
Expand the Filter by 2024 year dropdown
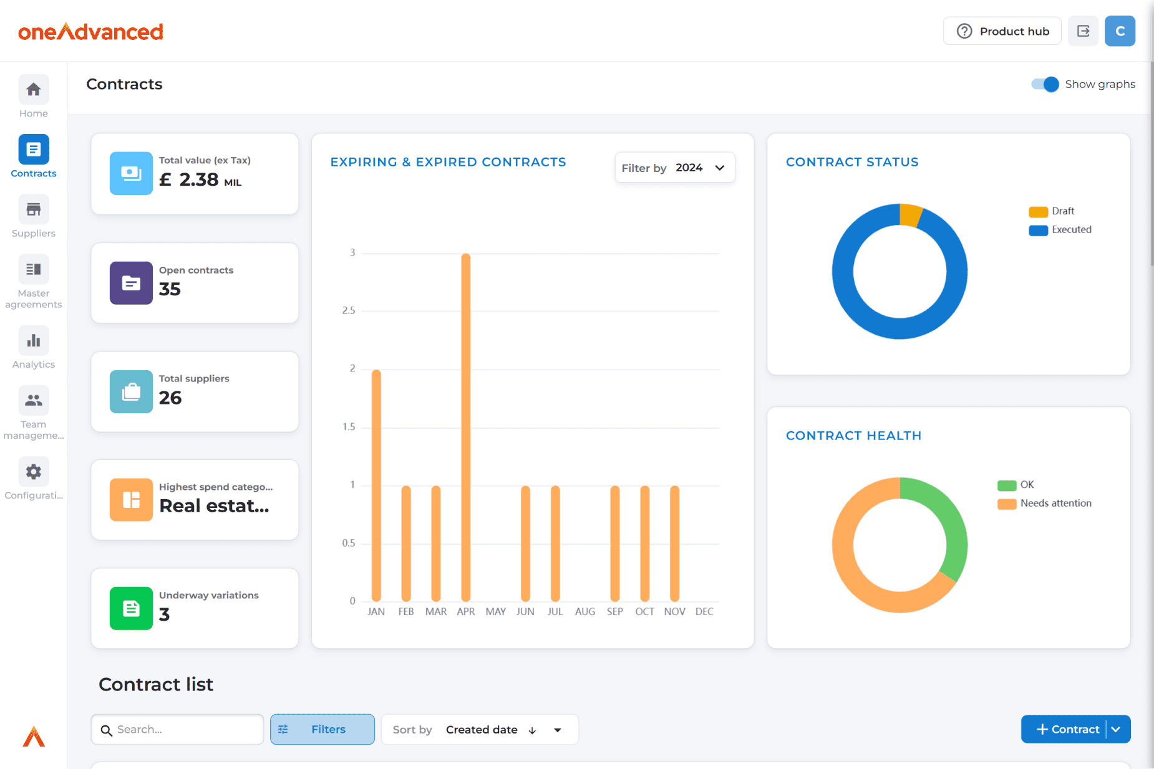675,168
